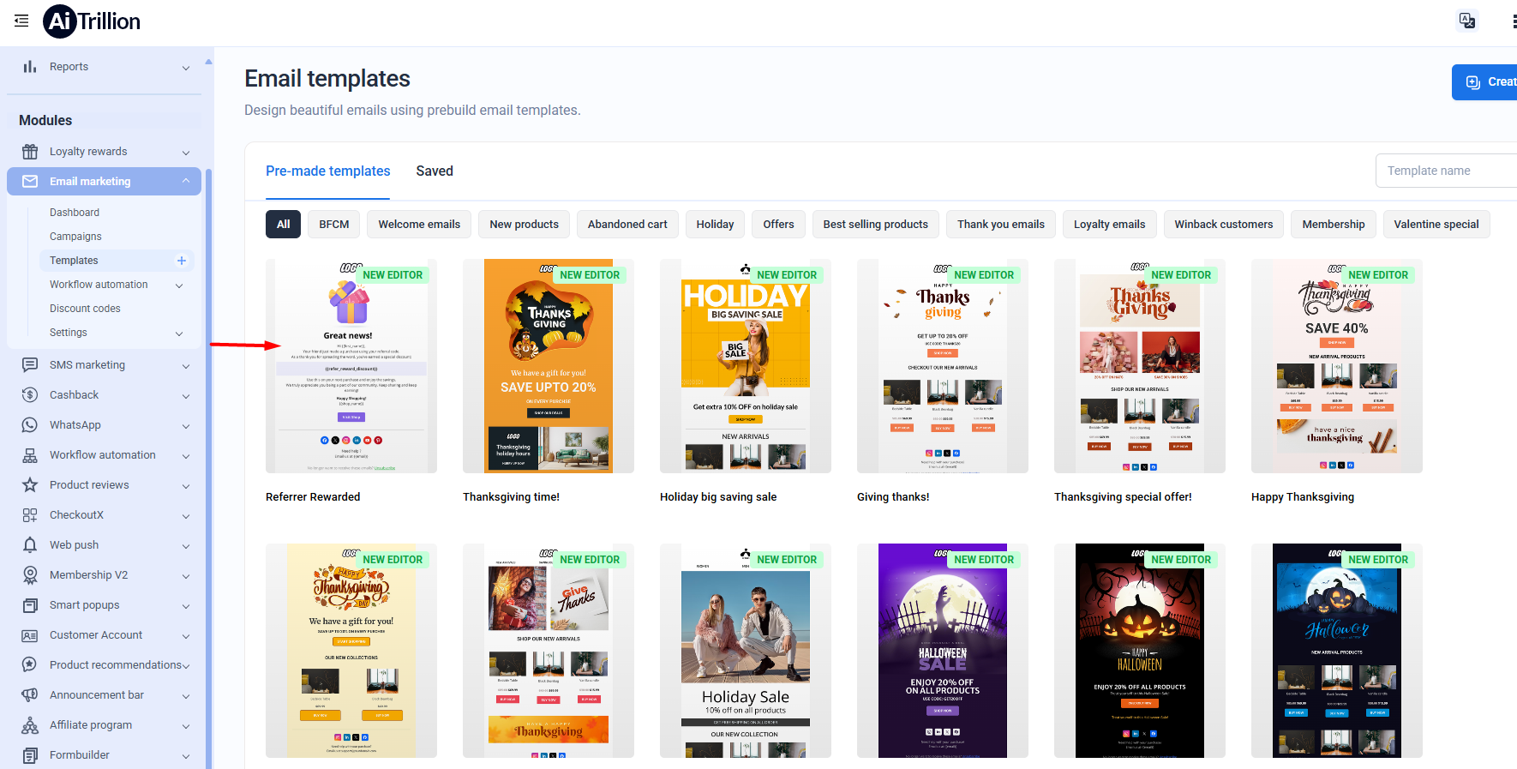Expand the Reports section chevron
Image resolution: width=1517 pixels, height=769 pixels.
tap(186, 68)
